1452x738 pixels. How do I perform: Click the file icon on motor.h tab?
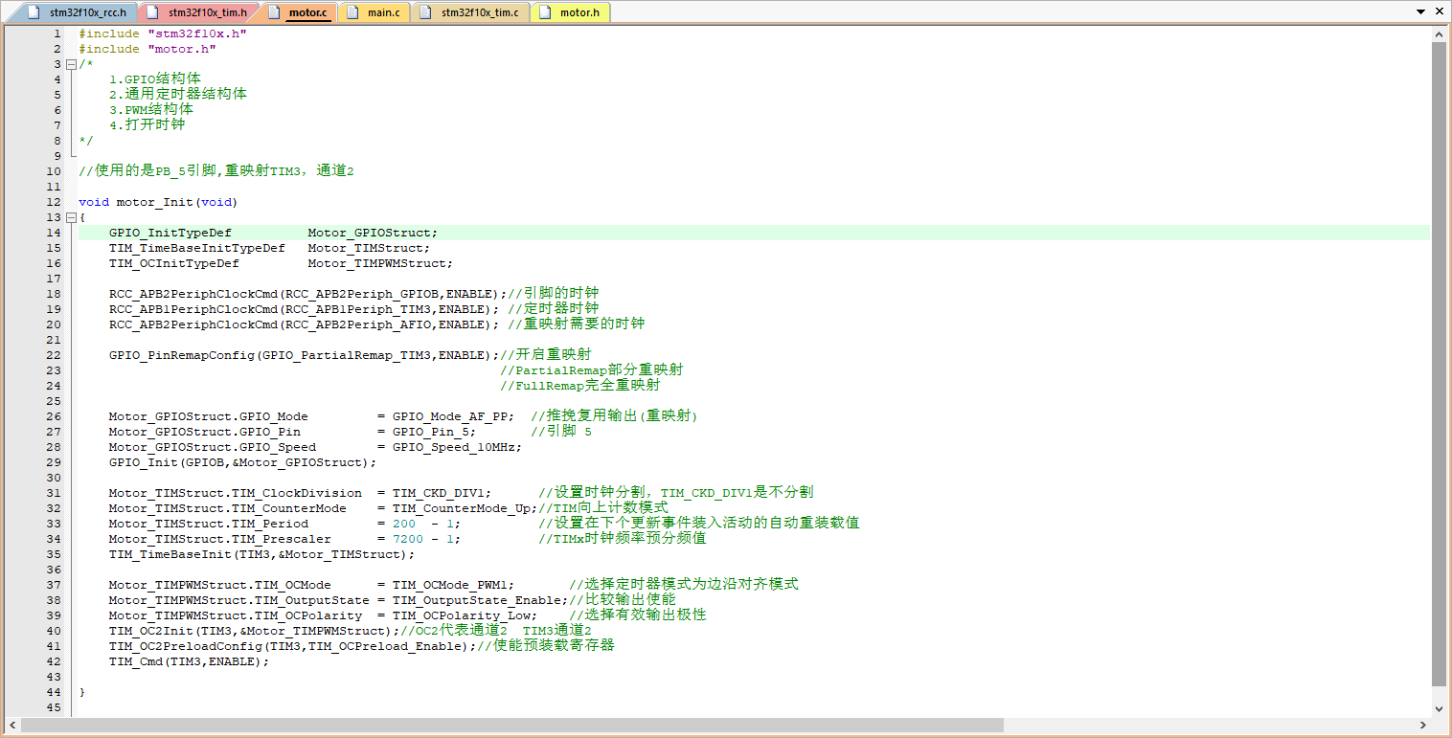click(546, 12)
